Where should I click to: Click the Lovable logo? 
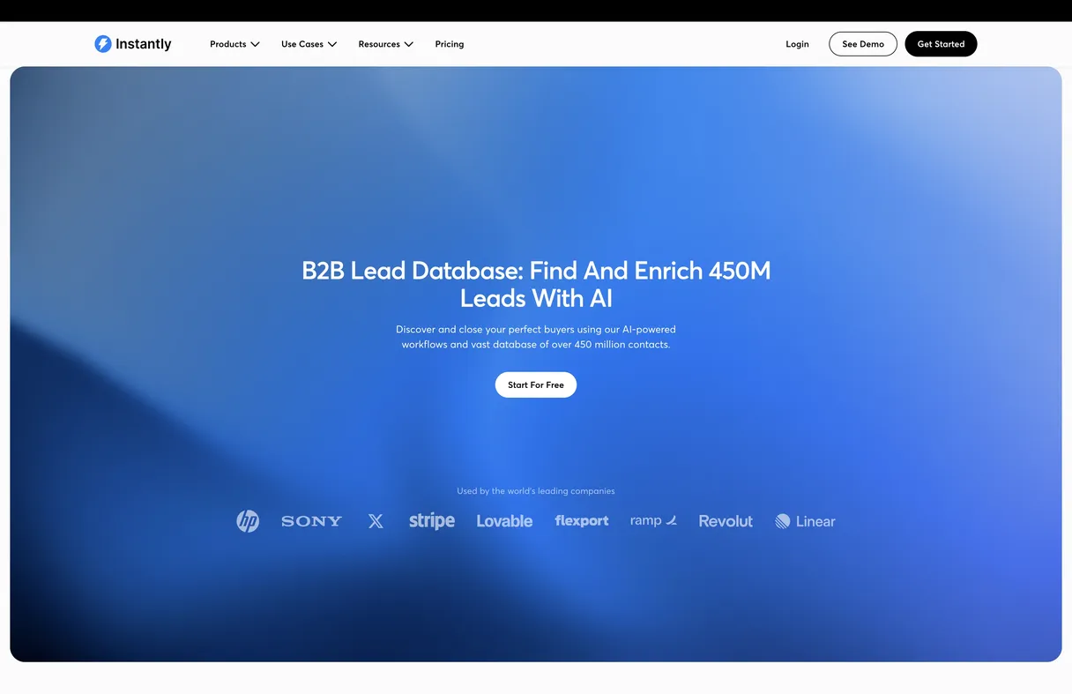[504, 521]
